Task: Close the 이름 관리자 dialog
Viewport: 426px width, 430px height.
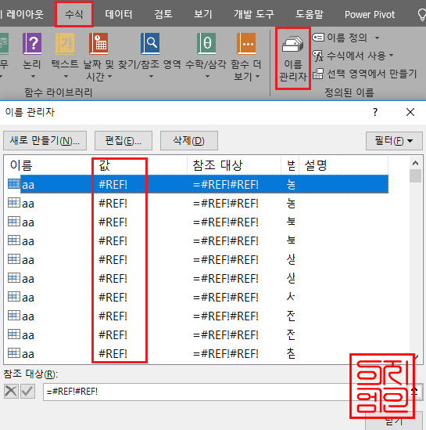Action: click(x=410, y=112)
